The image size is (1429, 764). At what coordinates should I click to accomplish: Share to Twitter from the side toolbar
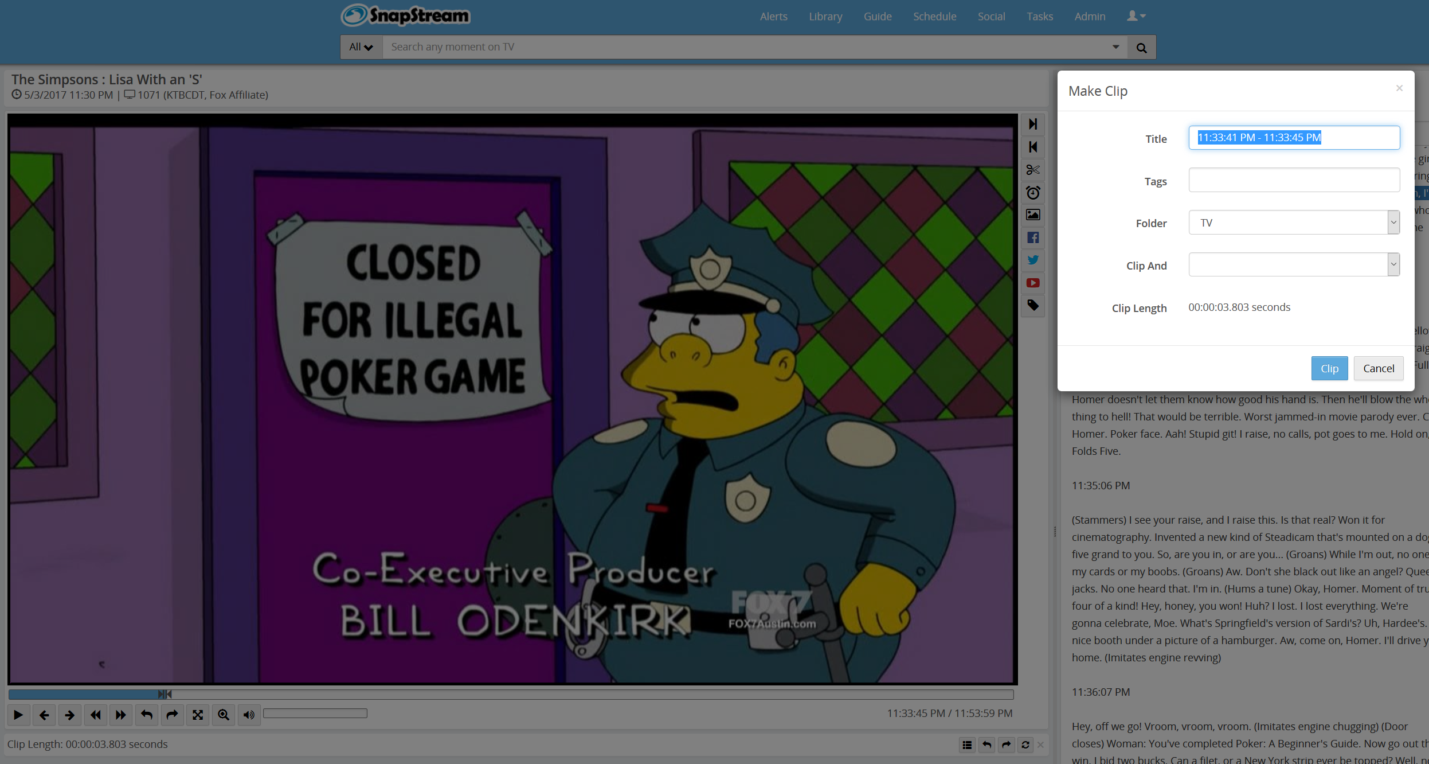pyautogui.click(x=1033, y=260)
